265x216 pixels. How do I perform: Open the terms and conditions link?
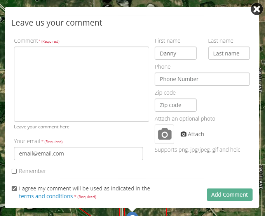[46, 196]
